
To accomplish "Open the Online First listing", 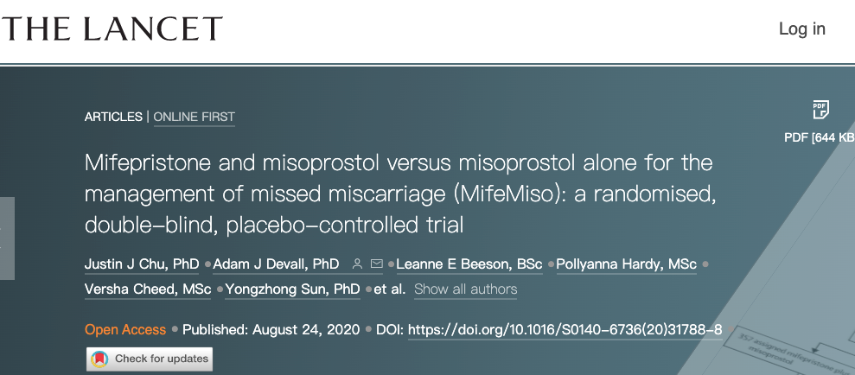I will point(194,117).
